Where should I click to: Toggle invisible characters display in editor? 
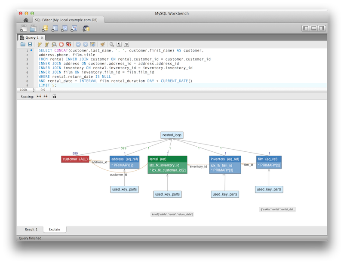coord(119,44)
